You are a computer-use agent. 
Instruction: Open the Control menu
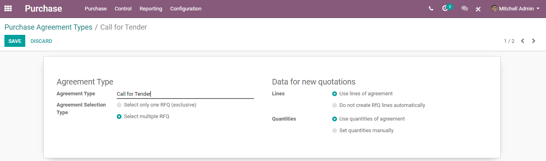pyautogui.click(x=123, y=8)
